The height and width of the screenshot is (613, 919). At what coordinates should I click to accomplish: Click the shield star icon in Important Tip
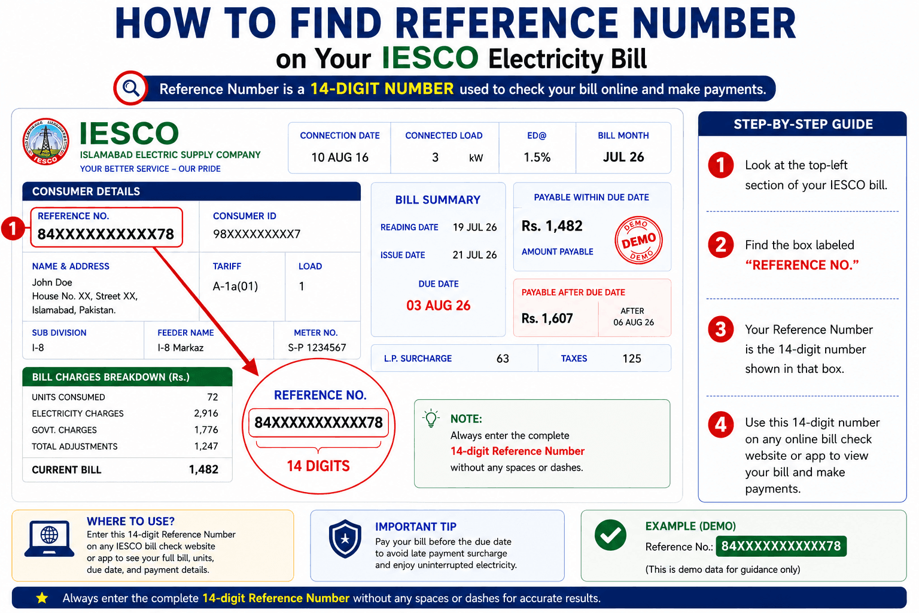click(345, 539)
